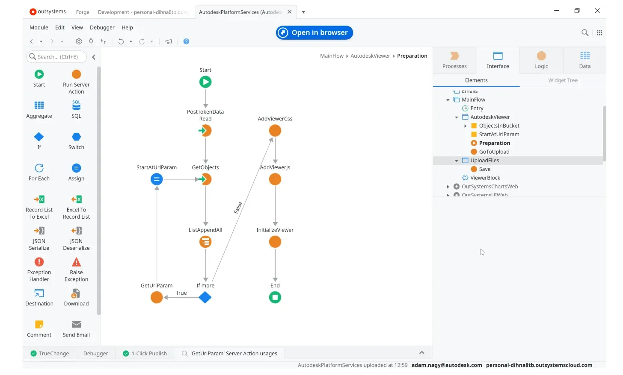This screenshot has height=375, width=623.
Task: Open the TrueChange tab
Action: click(50, 354)
